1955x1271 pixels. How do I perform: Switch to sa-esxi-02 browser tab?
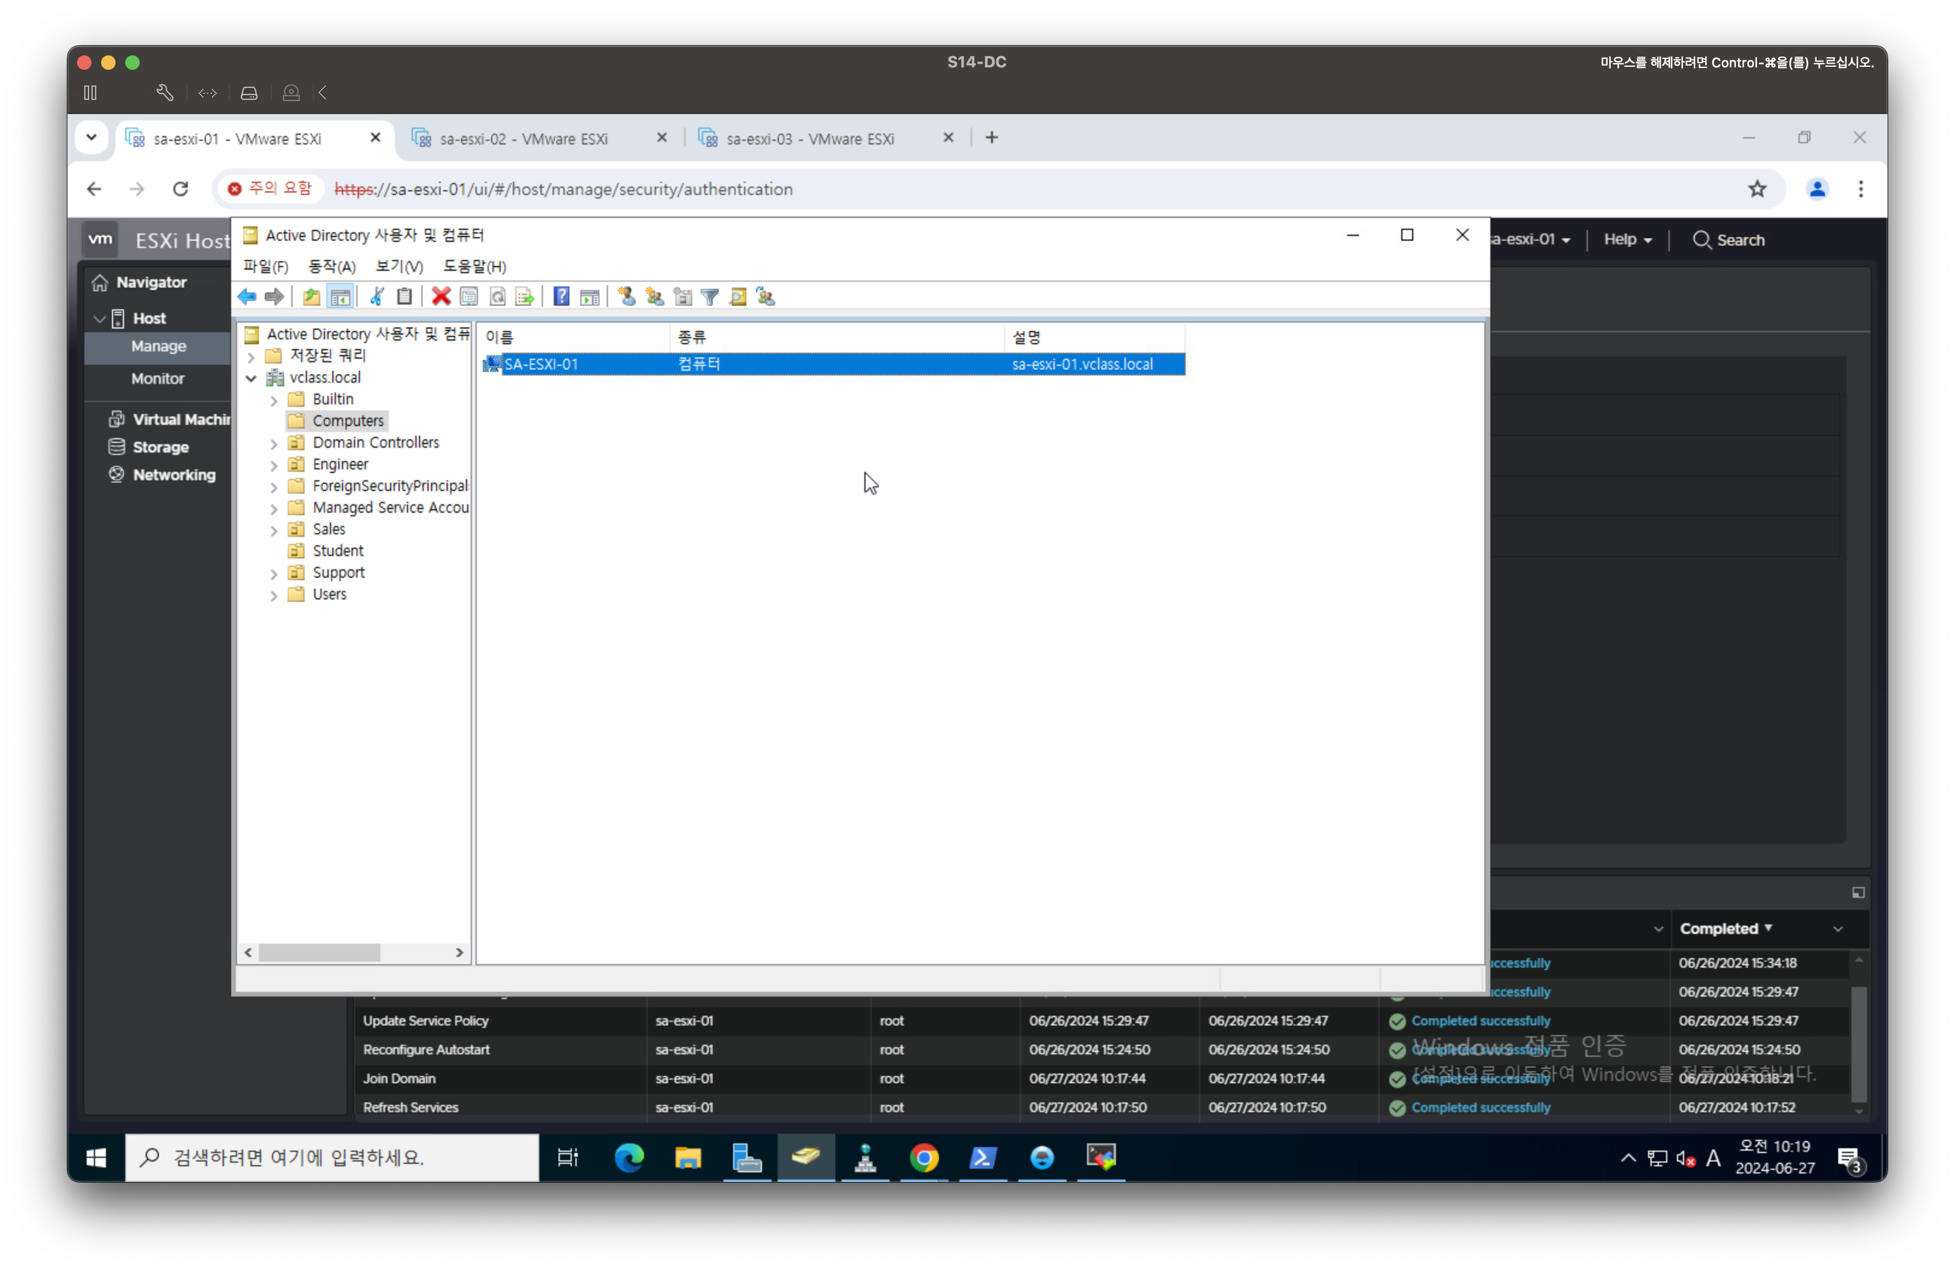[523, 139]
